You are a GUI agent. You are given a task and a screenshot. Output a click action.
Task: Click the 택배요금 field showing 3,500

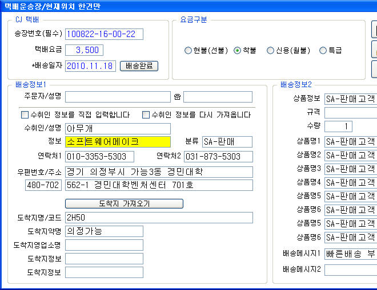(x=84, y=50)
